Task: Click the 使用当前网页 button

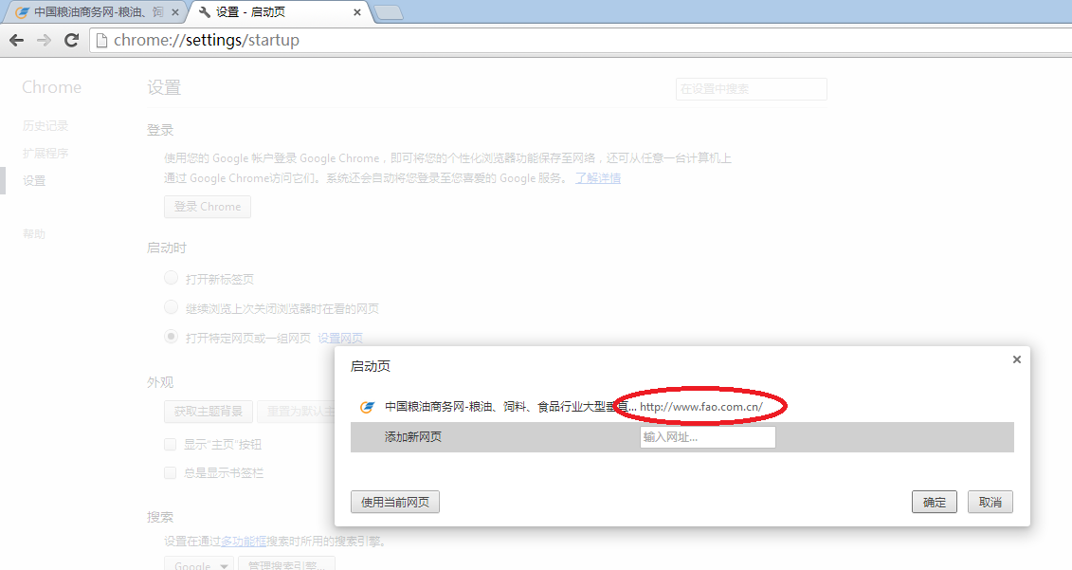Action: (x=395, y=503)
